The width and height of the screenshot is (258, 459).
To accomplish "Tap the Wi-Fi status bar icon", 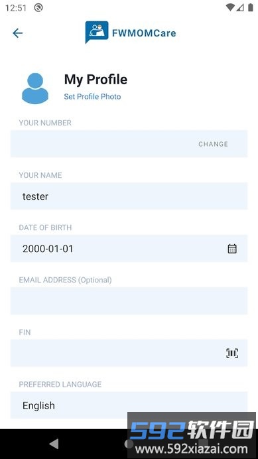I will [230, 7].
